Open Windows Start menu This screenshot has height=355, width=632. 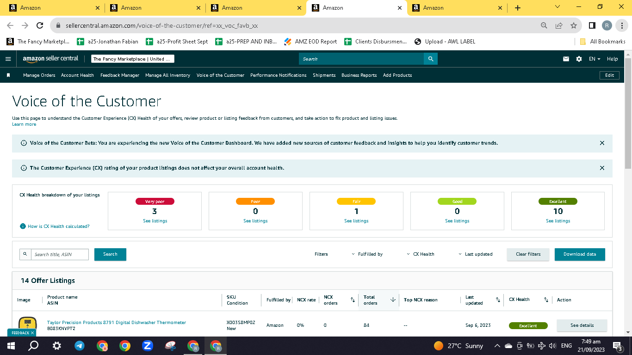[x=11, y=346]
